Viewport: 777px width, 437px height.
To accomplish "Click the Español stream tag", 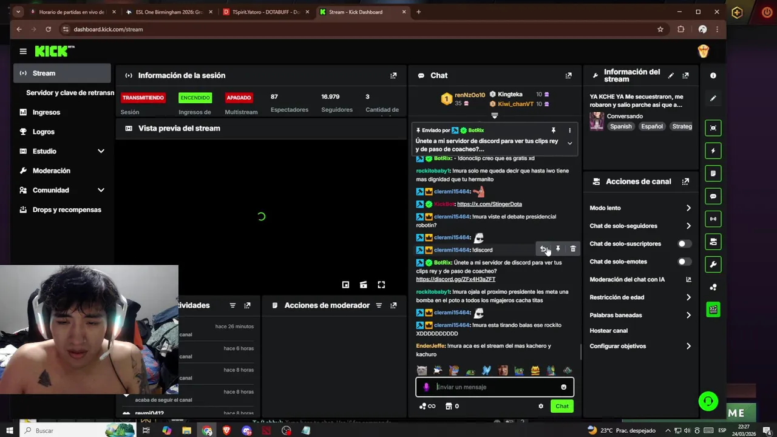I will (651, 126).
